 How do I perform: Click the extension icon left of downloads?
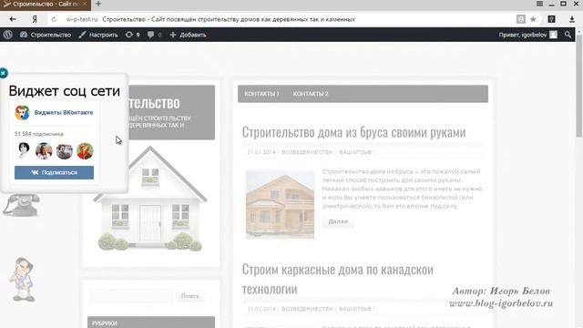pyautogui.click(x=551, y=19)
